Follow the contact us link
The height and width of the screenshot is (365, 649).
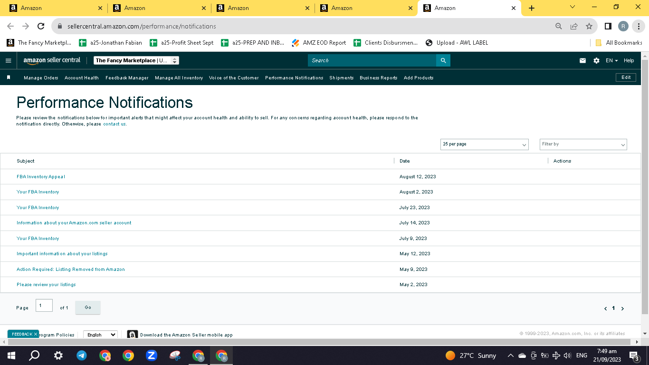115,124
